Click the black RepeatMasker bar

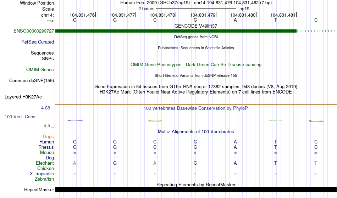click(196, 189)
